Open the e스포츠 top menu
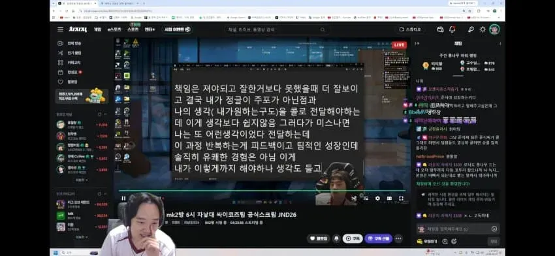 point(114,29)
